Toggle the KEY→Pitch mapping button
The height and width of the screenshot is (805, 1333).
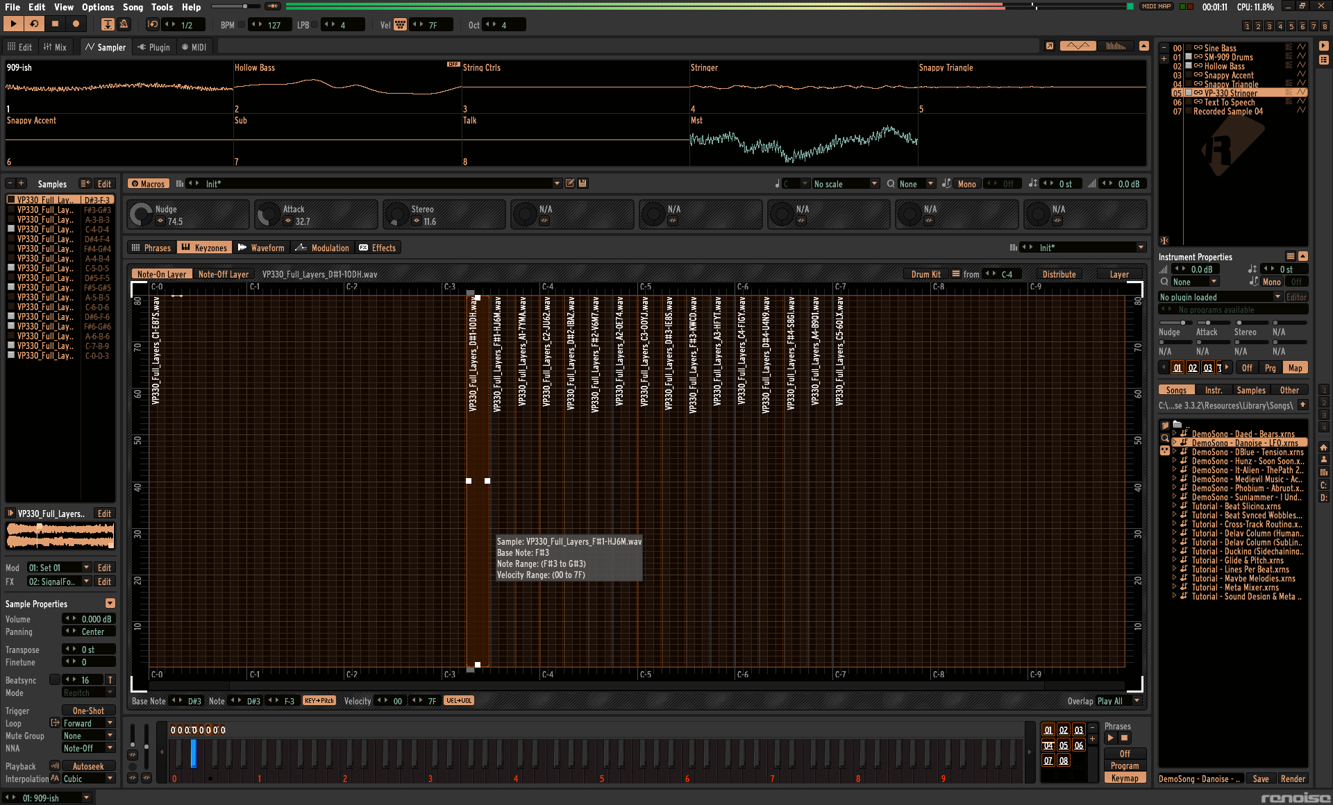319,701
